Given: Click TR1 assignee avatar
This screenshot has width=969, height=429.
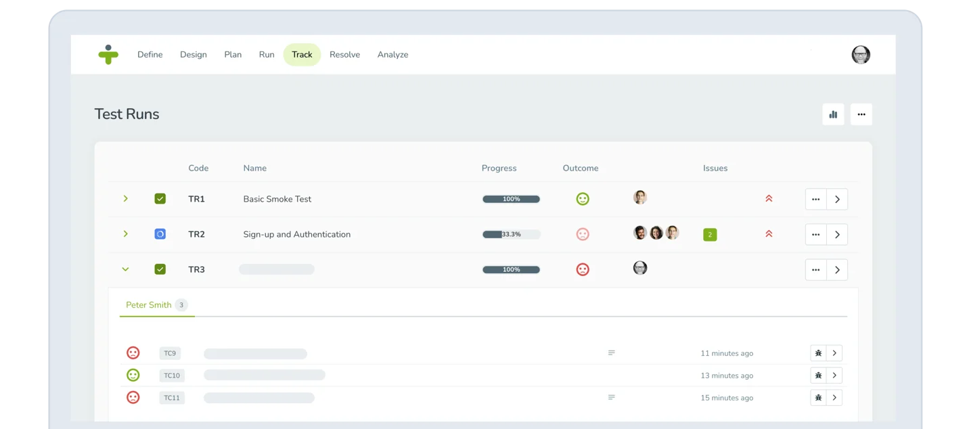Looking at the screenshot, I should 640,198.
